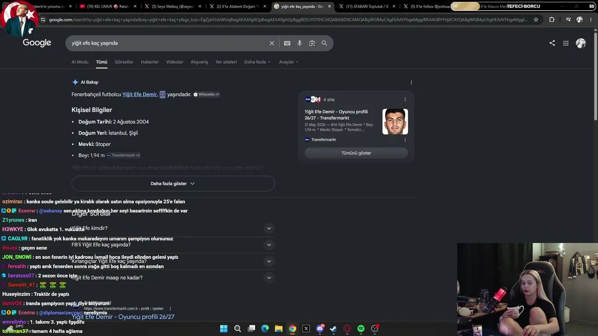Expand AI overview with Daha fazla göster
This screenshot has height=336, width=598.
[x=173, y=183]
